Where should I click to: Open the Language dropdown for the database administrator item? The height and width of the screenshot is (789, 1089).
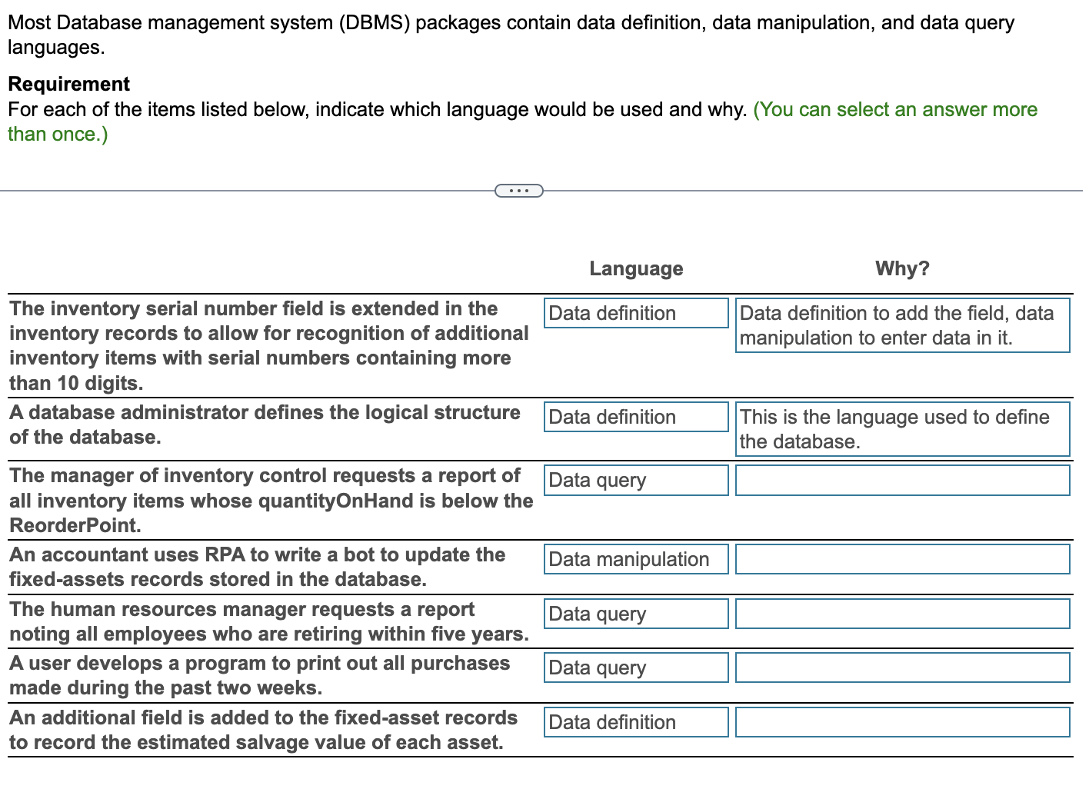tap(635, 416)
